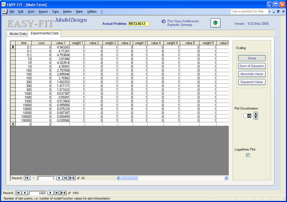
Task: Jump to last record in inner navigator
Action: [66, 178]
